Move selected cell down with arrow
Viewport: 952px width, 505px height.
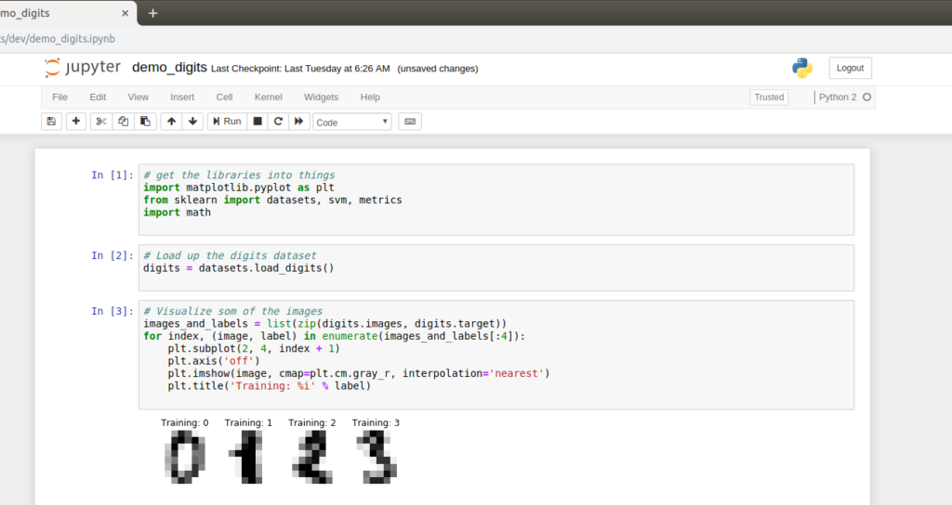[192, 122]
